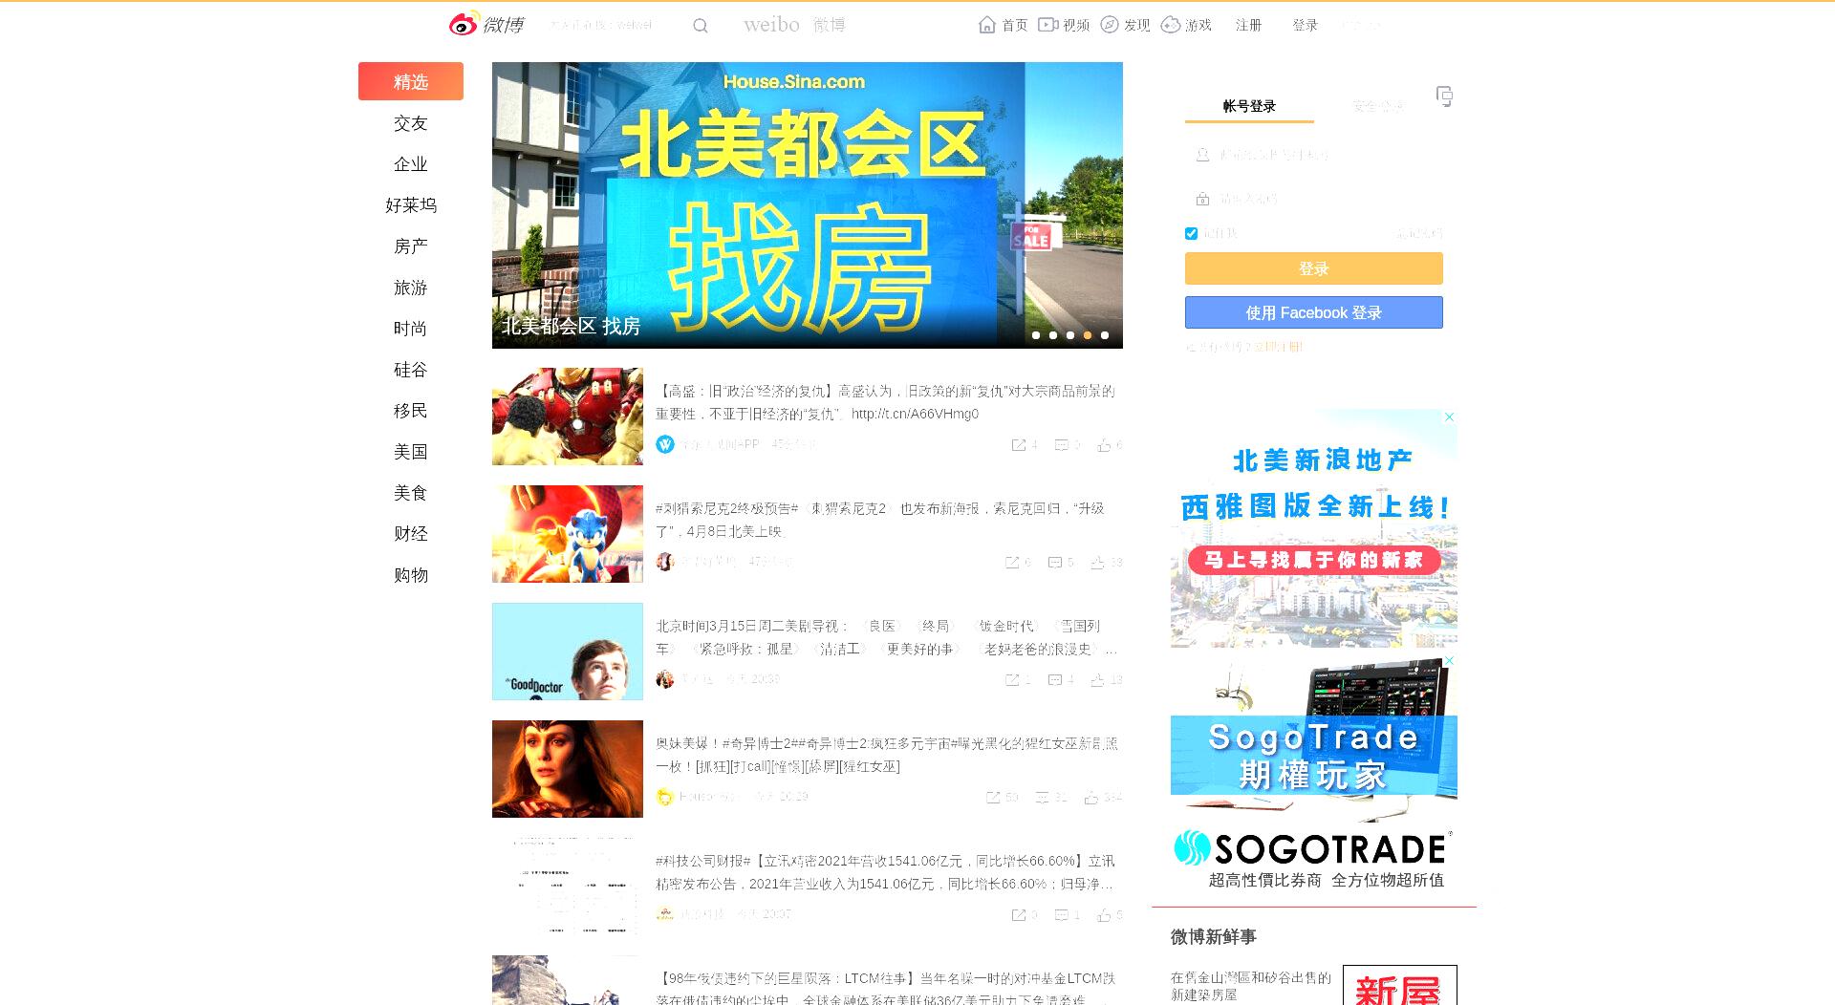The height and width of the screenshot is (1005, 1835).
Task: Select 美国 category
Action: click(x=411, y=452)
